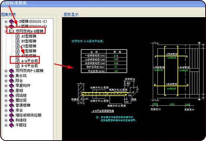This screenshot has width=206, height=141.
Task: Click the document icon beside BT型楼梯
Action: (17, 41)
